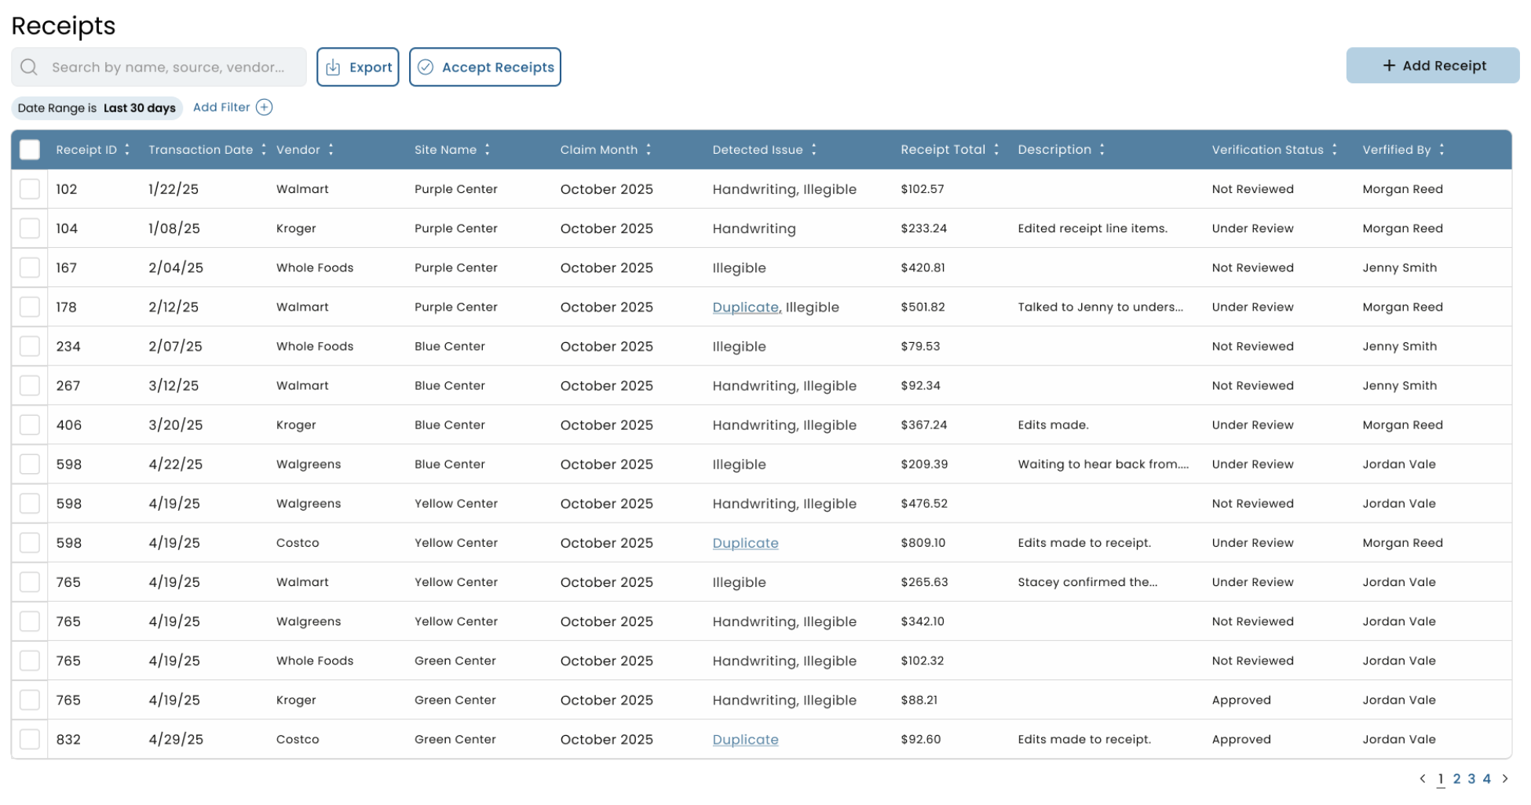Click Approved status on the $88.21 Kroger row
1531x805 pixels.
pyautogui.click(x=1241, y=701)
